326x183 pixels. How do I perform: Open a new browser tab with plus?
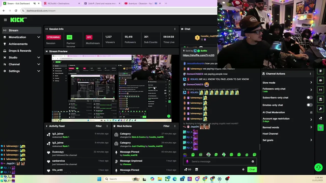tap(166, 4)
